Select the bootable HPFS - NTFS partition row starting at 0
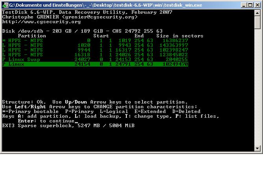 [x=95, y=41]
